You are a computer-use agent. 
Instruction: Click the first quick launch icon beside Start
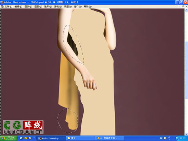pyautogui.click(x=21, y=138)
